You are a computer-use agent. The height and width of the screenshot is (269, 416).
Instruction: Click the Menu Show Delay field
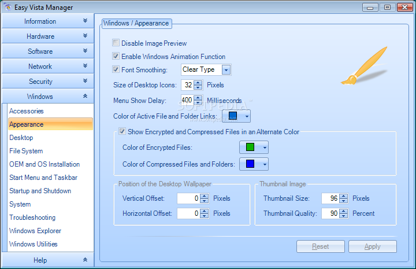(x=188, y=100)
